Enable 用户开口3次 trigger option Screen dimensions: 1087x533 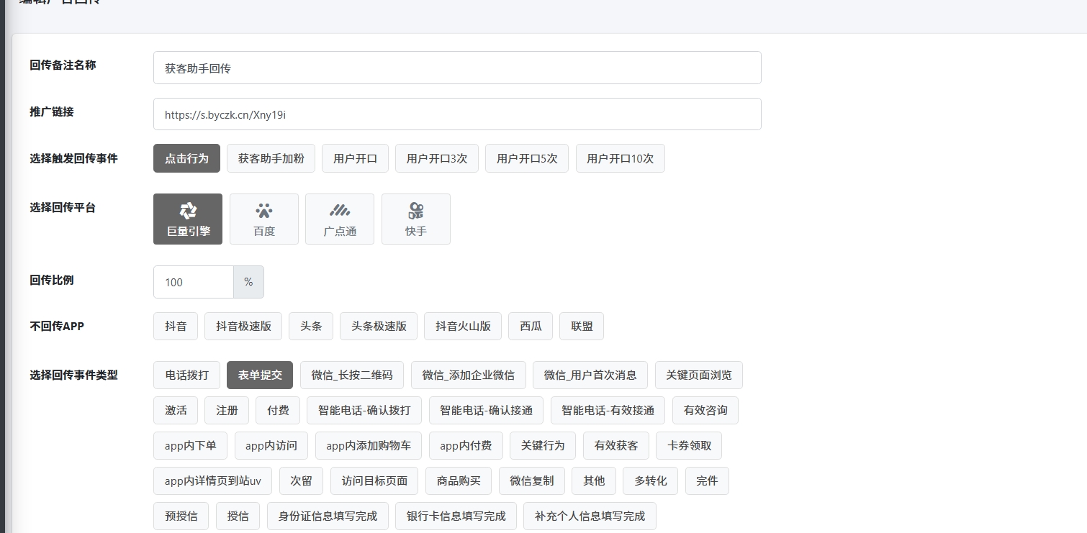click(437, 158)
